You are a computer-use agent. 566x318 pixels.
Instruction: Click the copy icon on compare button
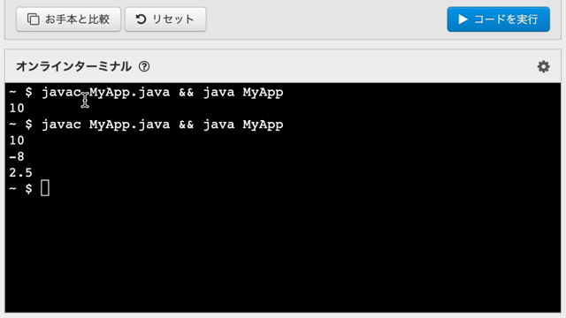[x=34, y=19]
